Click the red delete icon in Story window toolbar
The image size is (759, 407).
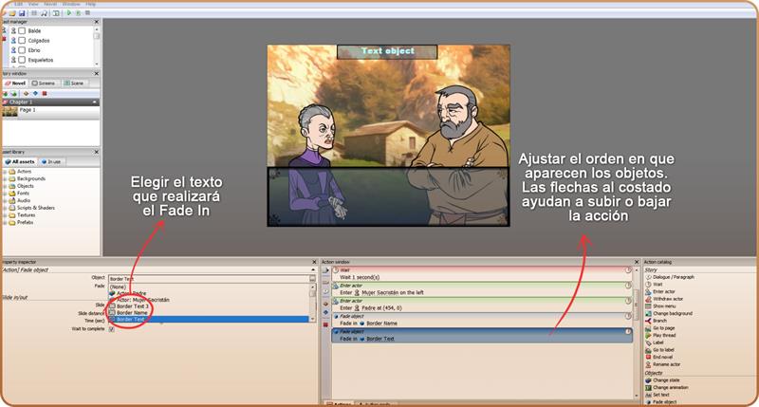tap(44, 93)
